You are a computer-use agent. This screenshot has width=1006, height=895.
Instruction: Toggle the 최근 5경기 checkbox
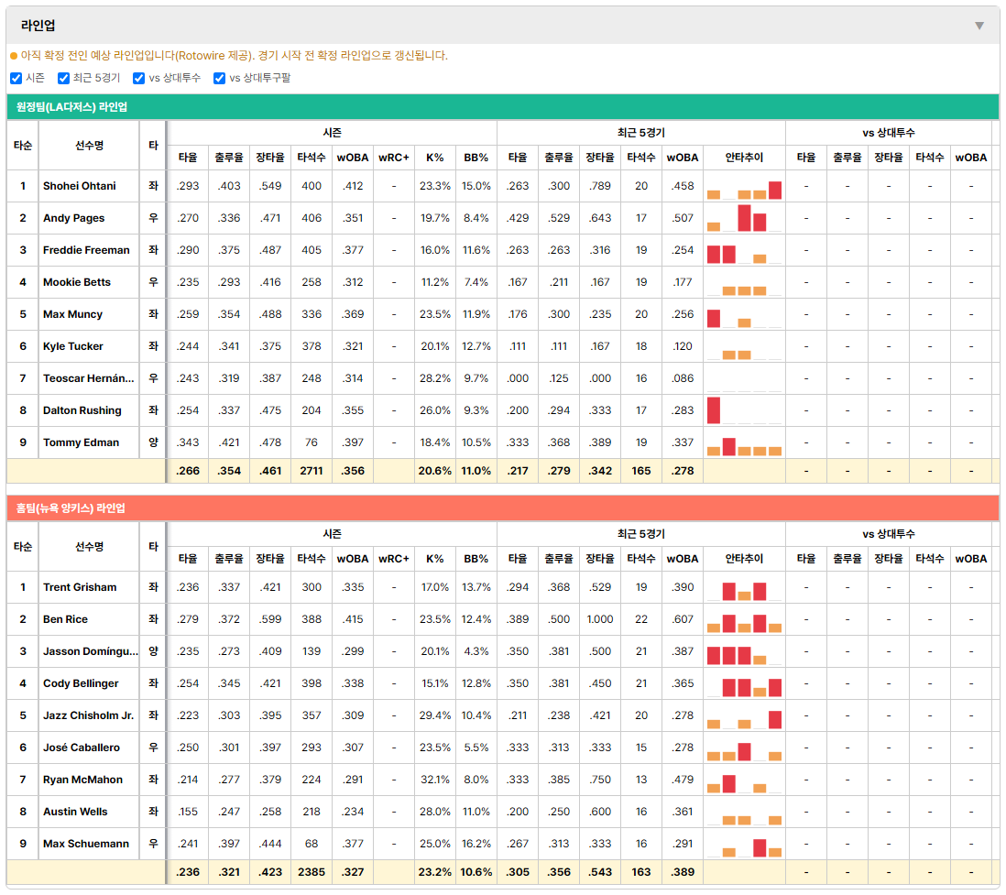tap(63, 78)
